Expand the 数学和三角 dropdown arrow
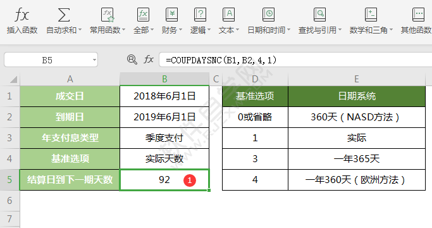 391,30
